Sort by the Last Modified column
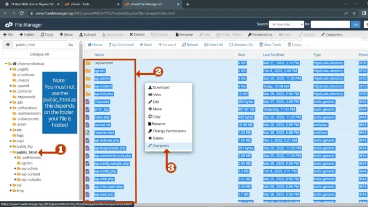This screenshot has width=368, height=207. coord(273,55)
